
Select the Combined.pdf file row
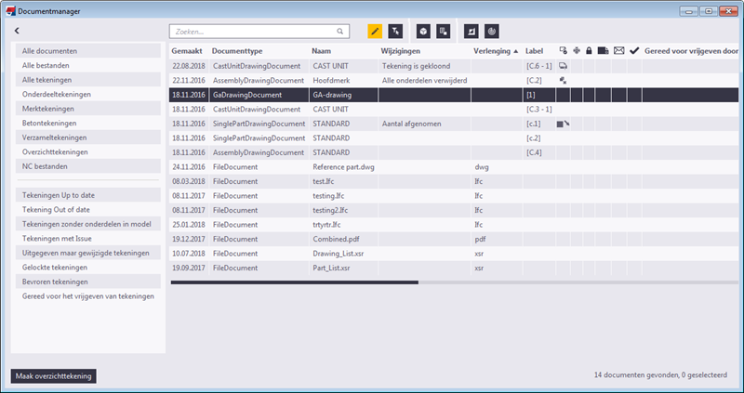tap(335, 239)
